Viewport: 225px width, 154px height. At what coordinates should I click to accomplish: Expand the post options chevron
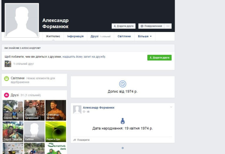click(171, 107)
